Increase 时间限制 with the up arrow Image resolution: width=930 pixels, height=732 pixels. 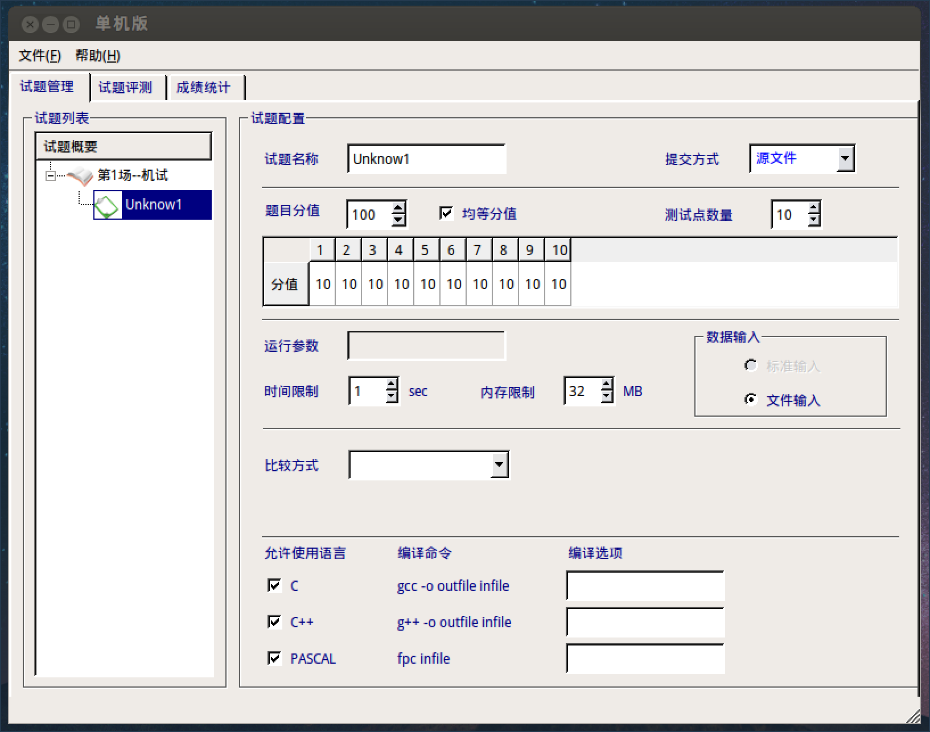point(392,385)
